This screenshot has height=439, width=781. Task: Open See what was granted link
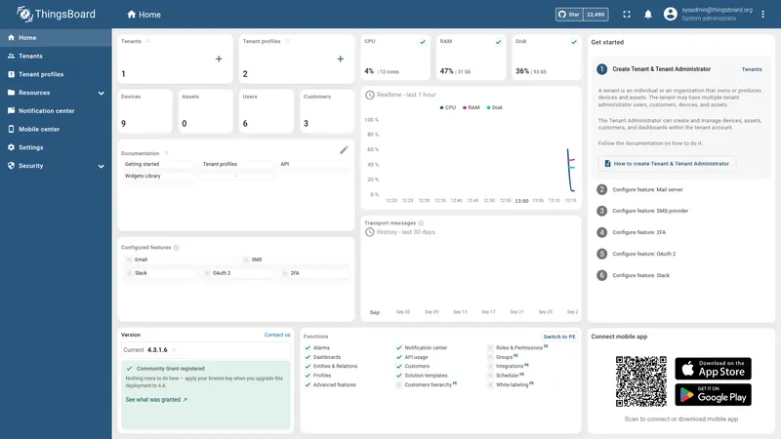click(156, 400)
